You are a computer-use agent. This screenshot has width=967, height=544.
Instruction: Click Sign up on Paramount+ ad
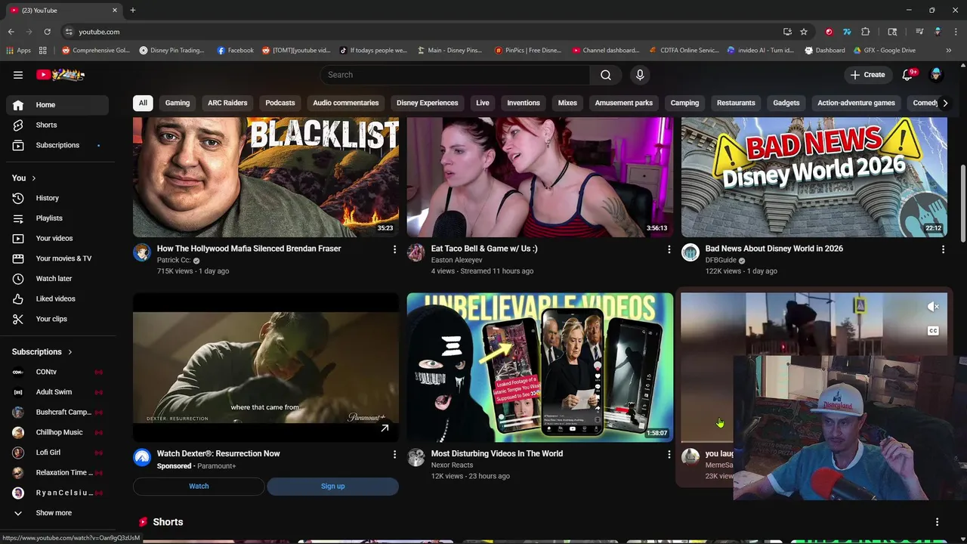pos(332,487)
